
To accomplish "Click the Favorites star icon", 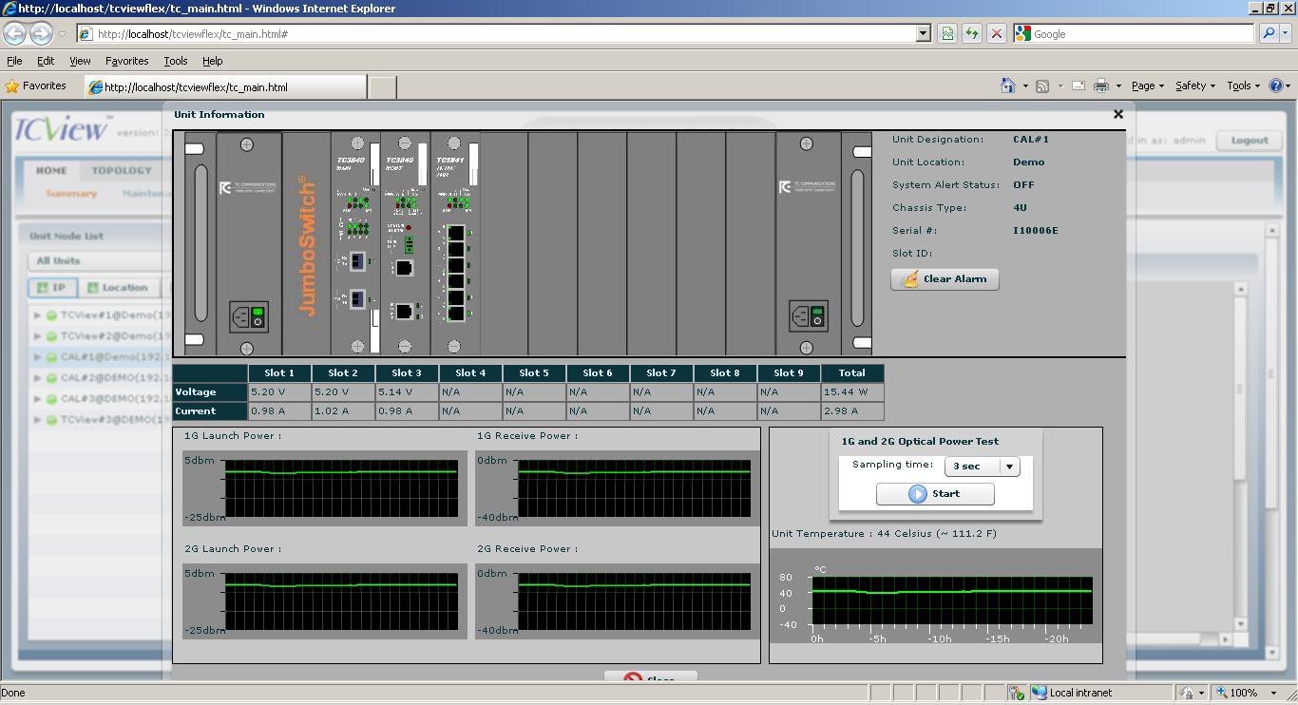I will [x=12, y=86].
